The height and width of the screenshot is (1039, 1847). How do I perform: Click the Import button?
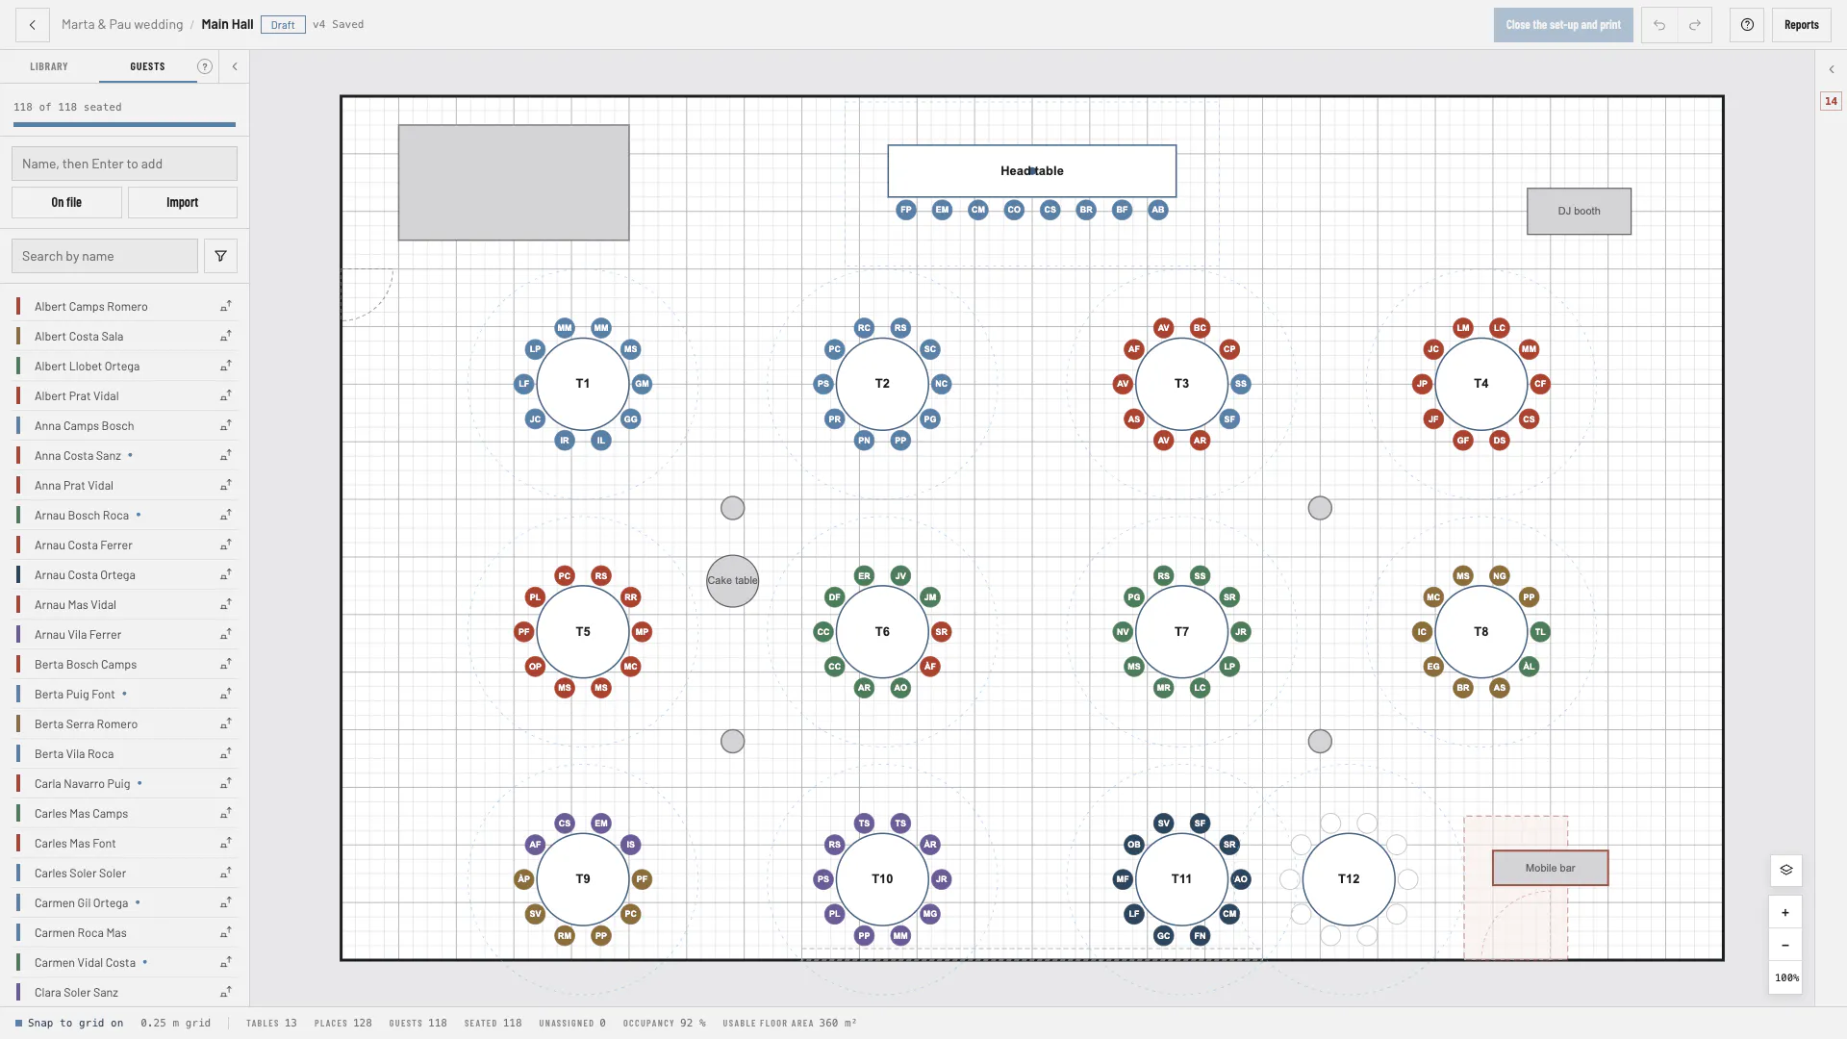coord(182,202)
